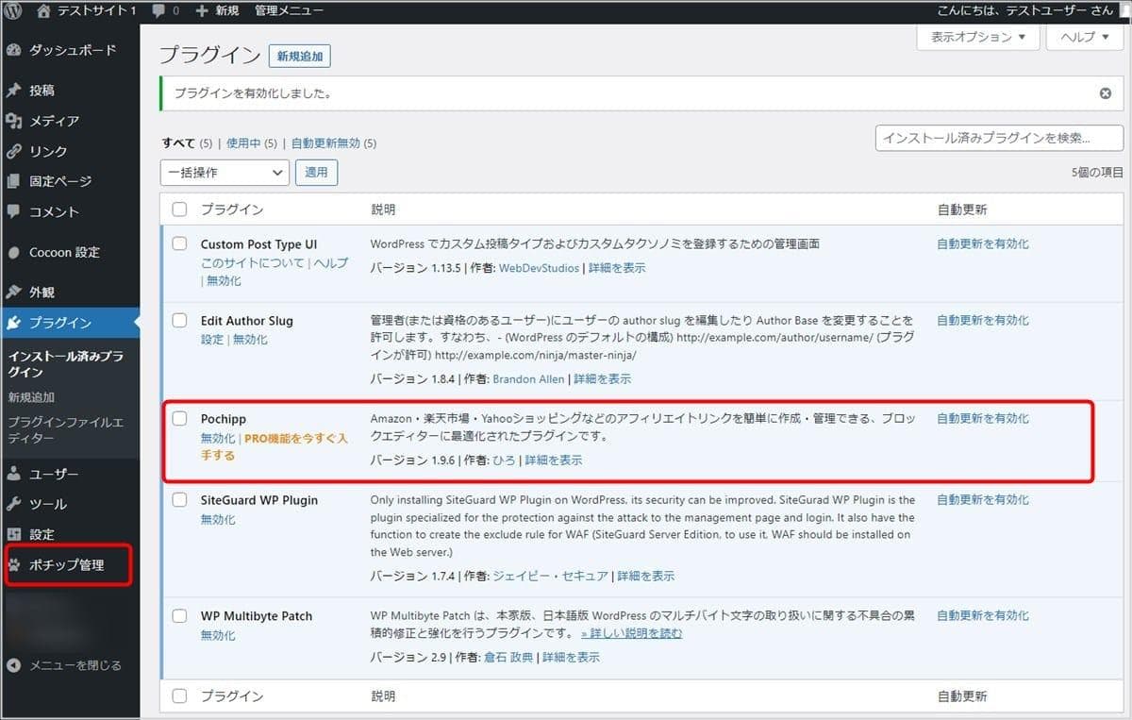Open 設定 link under Edit Author Slug
This screenshot has height=720, width=1132.
tap(212, 340)
